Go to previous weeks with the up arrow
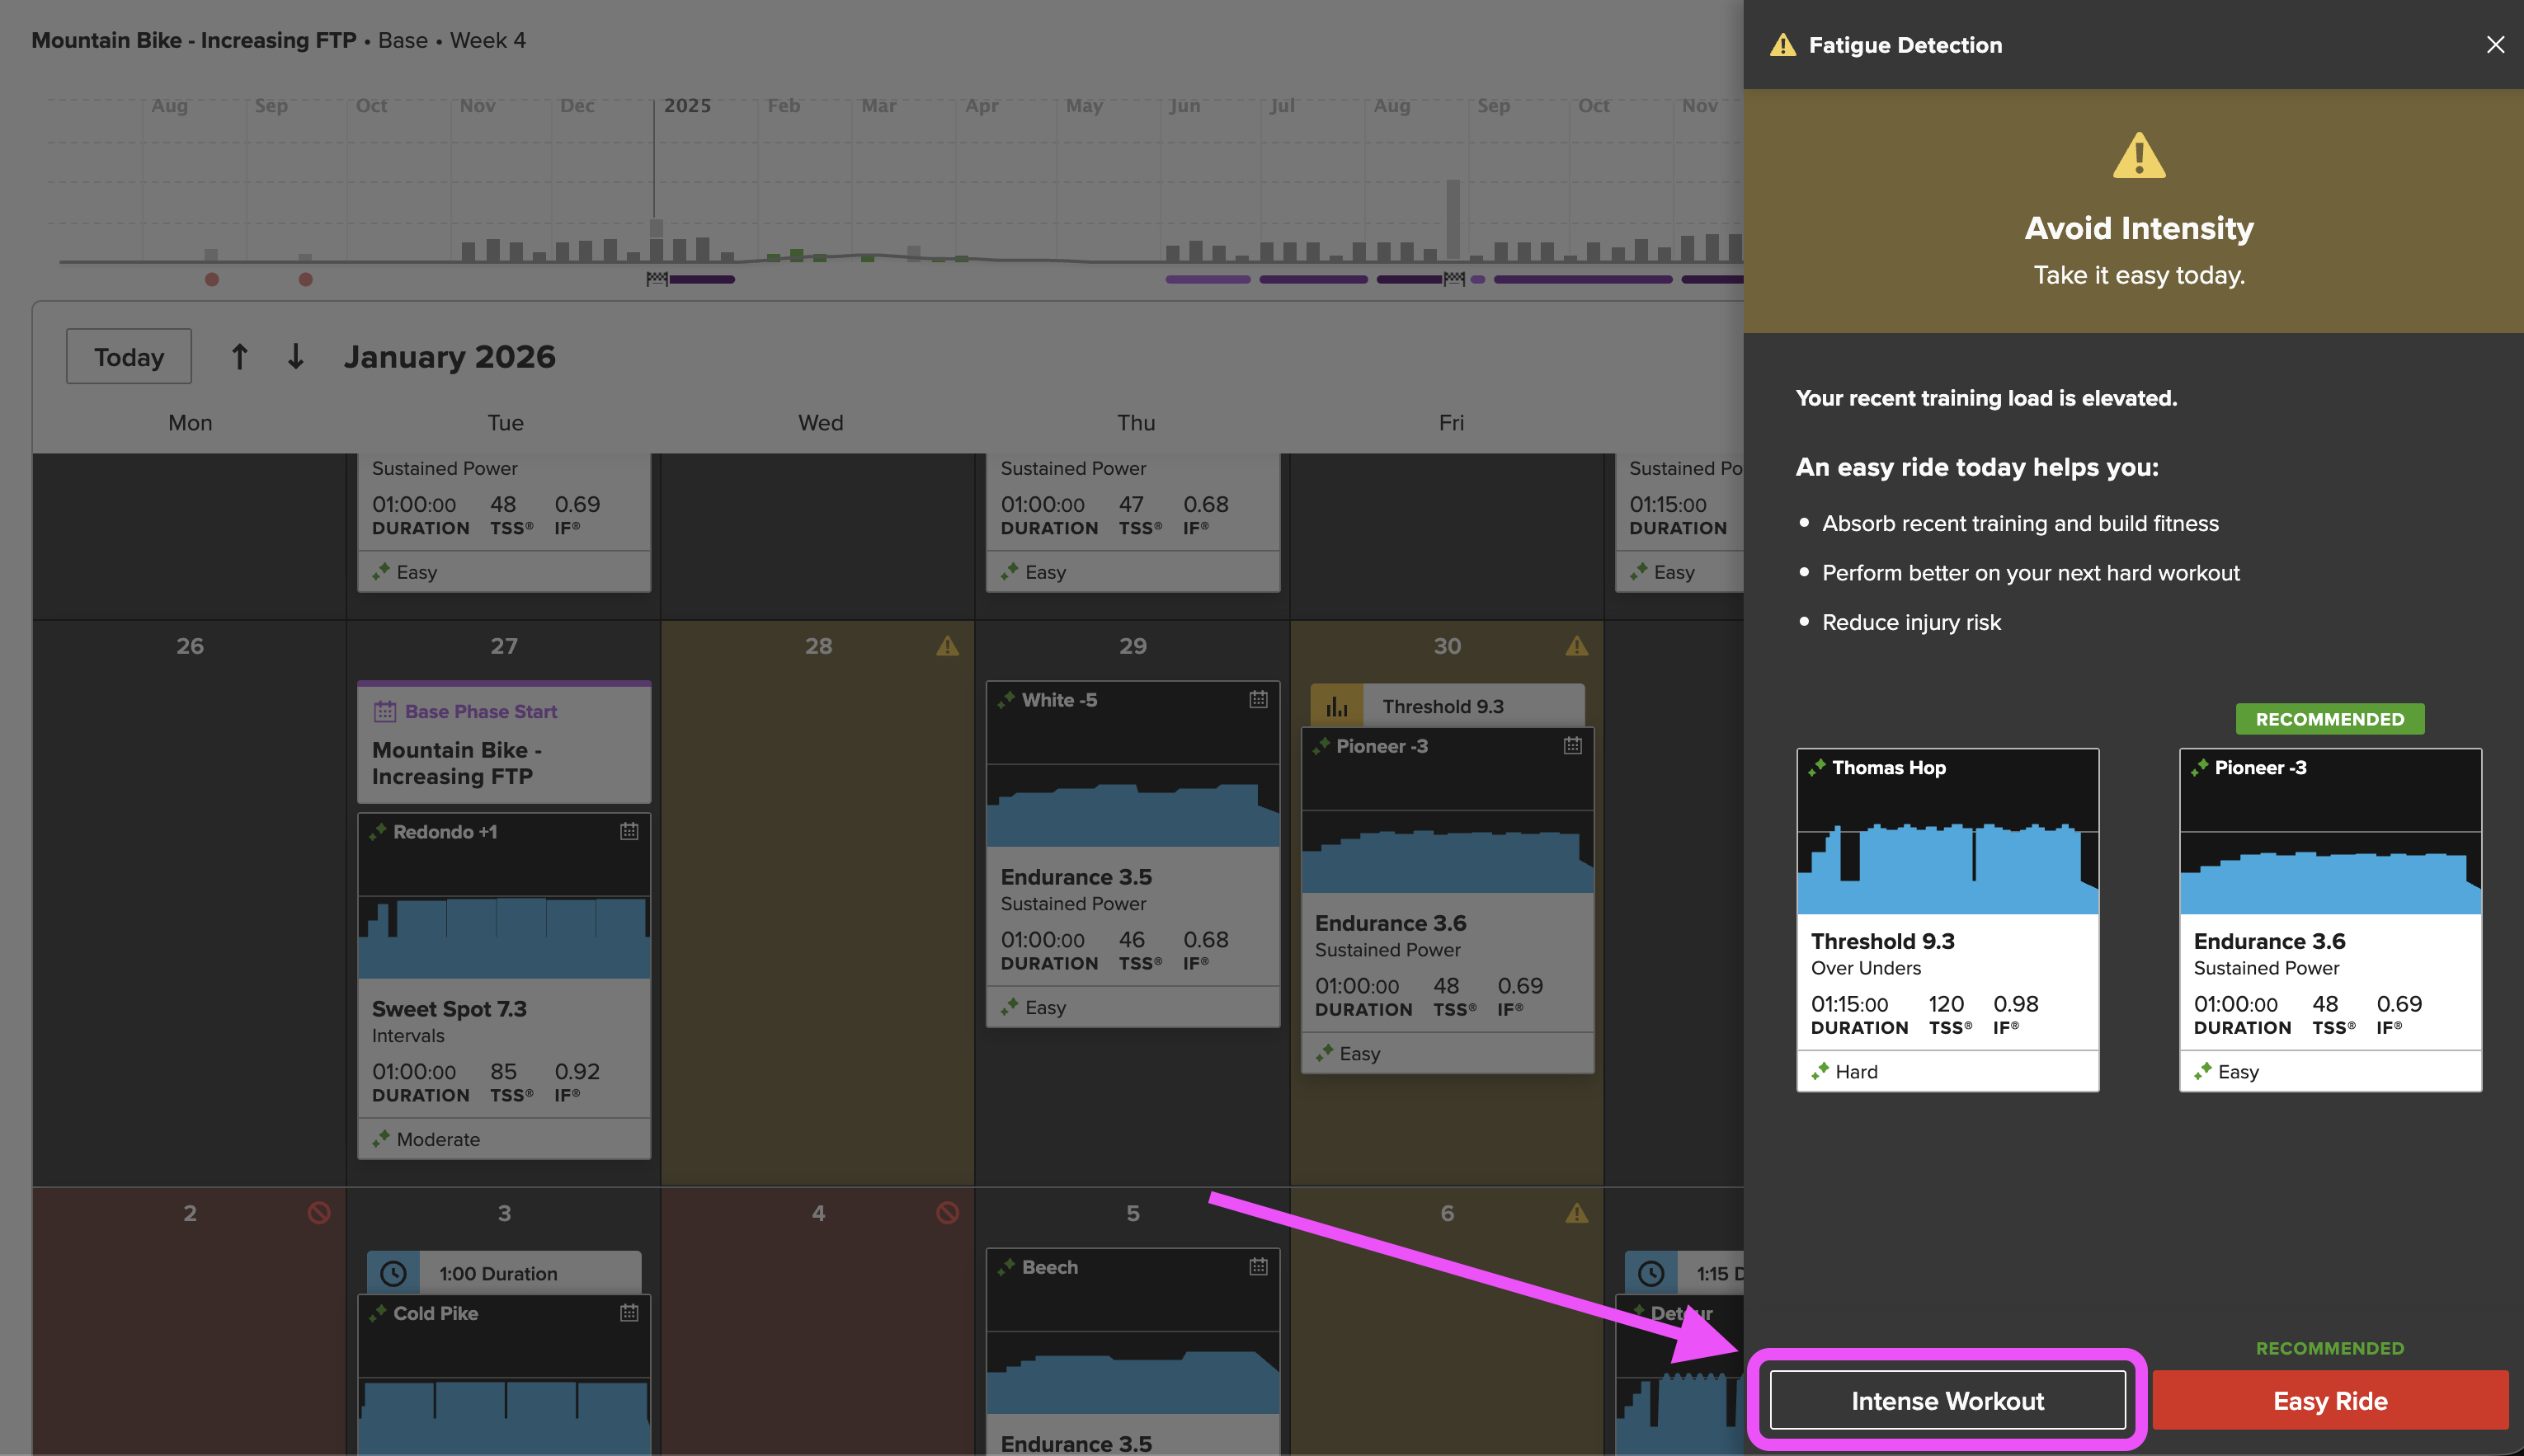 (x=239, y=357)
